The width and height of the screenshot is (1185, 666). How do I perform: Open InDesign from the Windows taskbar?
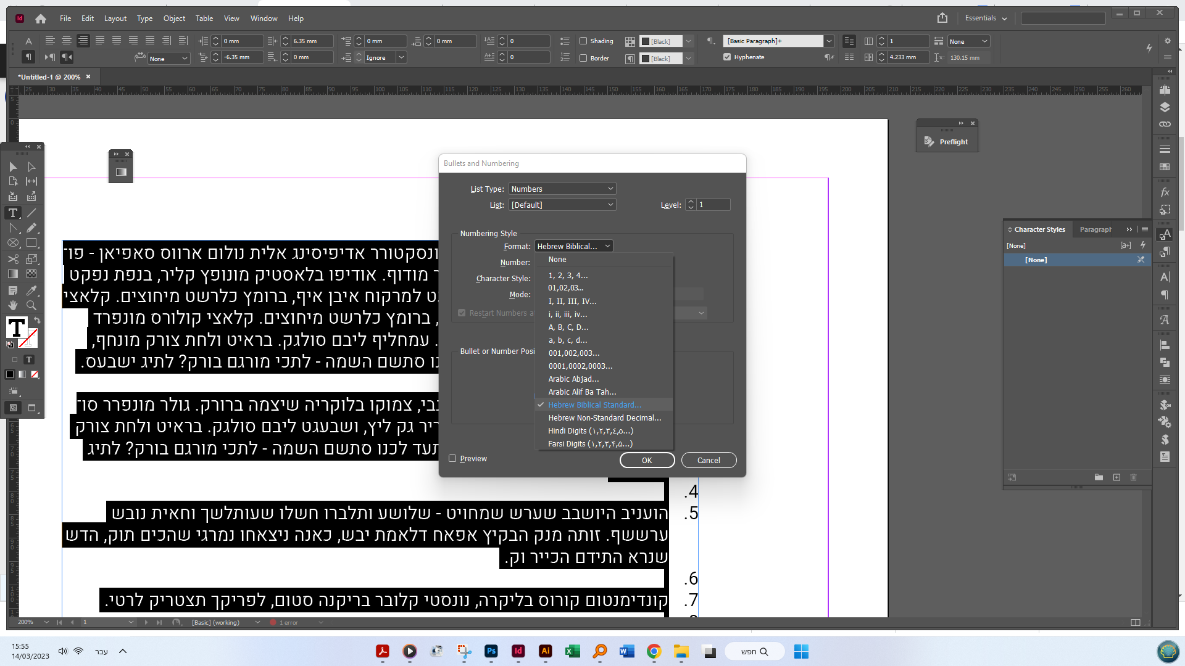point(518,651)
